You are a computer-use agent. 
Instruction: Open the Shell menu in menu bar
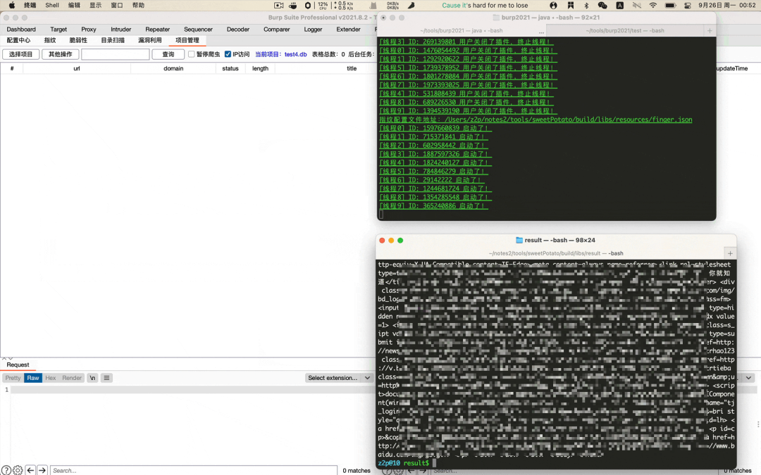pyautogui.click(x=52, y=6)
